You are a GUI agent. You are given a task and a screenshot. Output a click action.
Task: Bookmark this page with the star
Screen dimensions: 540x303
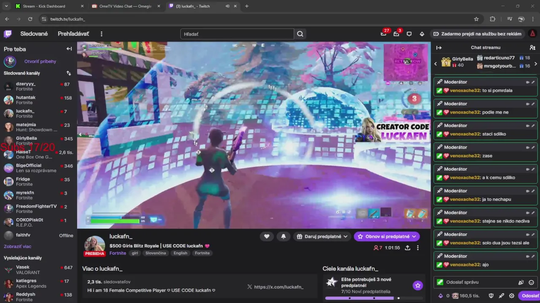click(476, 19)
